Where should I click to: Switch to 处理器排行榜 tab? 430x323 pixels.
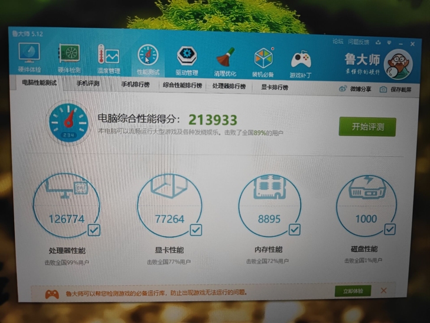point(229,86)
